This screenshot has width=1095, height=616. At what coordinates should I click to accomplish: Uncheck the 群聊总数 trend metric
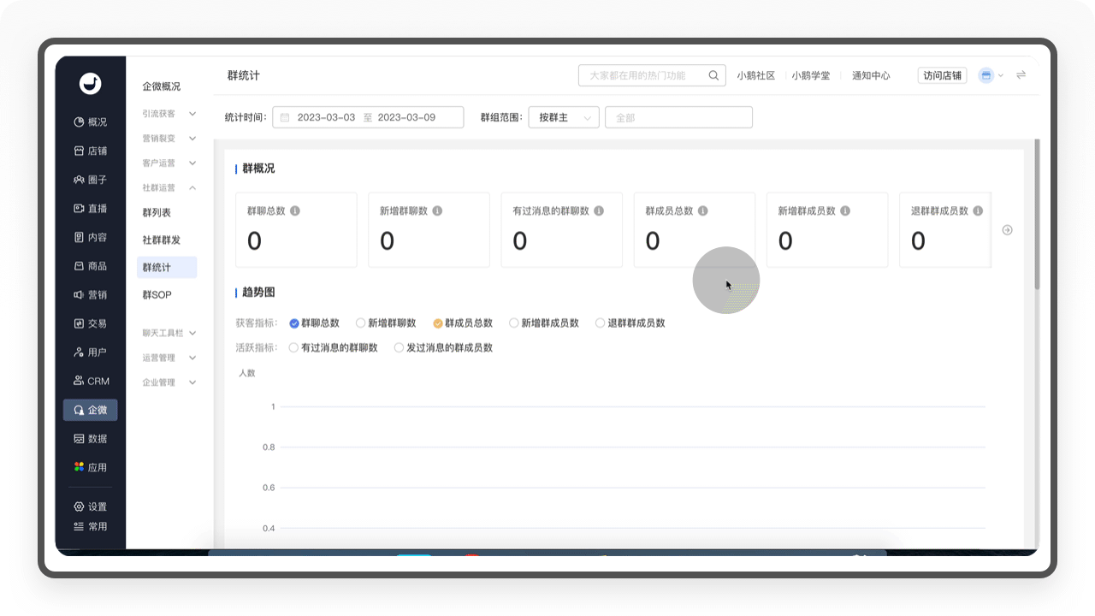click(294, 323)
